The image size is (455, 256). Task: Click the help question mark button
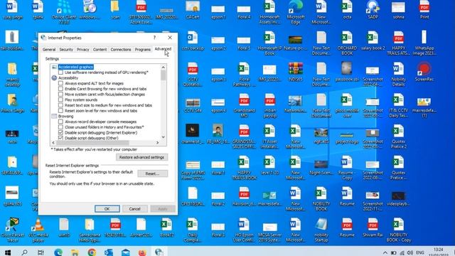155,38
